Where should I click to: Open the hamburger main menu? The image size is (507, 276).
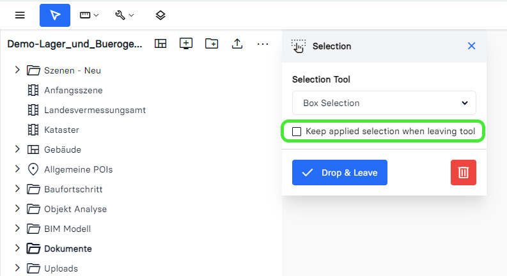20,15
